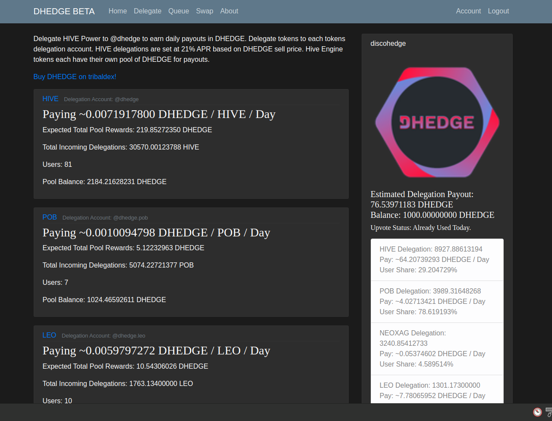Click 'Pay: ~0.05374602 DHEDGE / Day'
This screenshot has width=552, height=421.
[432, 354]
